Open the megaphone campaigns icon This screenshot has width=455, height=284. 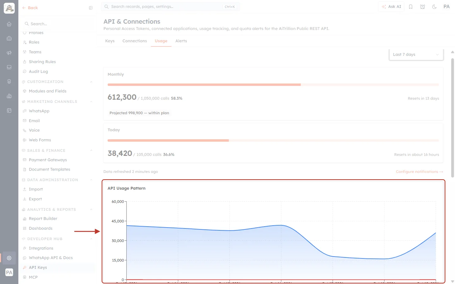[x=9, y=53]
